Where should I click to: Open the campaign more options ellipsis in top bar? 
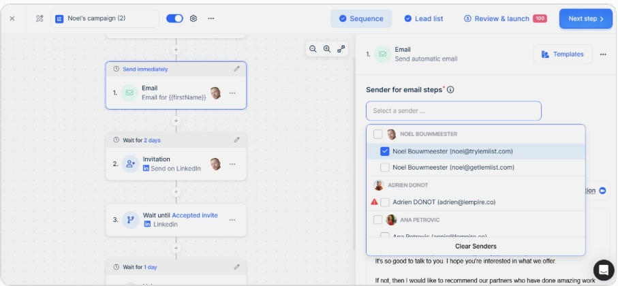point(211,18)
